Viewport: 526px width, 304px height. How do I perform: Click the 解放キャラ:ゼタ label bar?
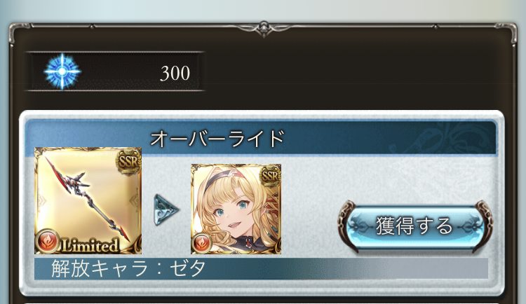point(261,268)
